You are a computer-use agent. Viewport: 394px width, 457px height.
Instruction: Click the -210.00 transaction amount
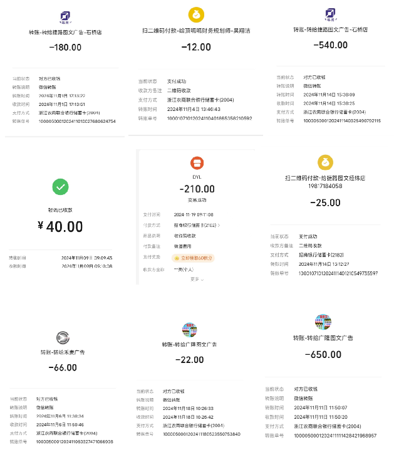[197, 189]
